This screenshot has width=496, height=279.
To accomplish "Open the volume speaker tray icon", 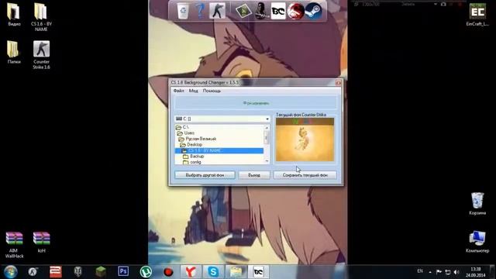I will (x=456, y=272).
